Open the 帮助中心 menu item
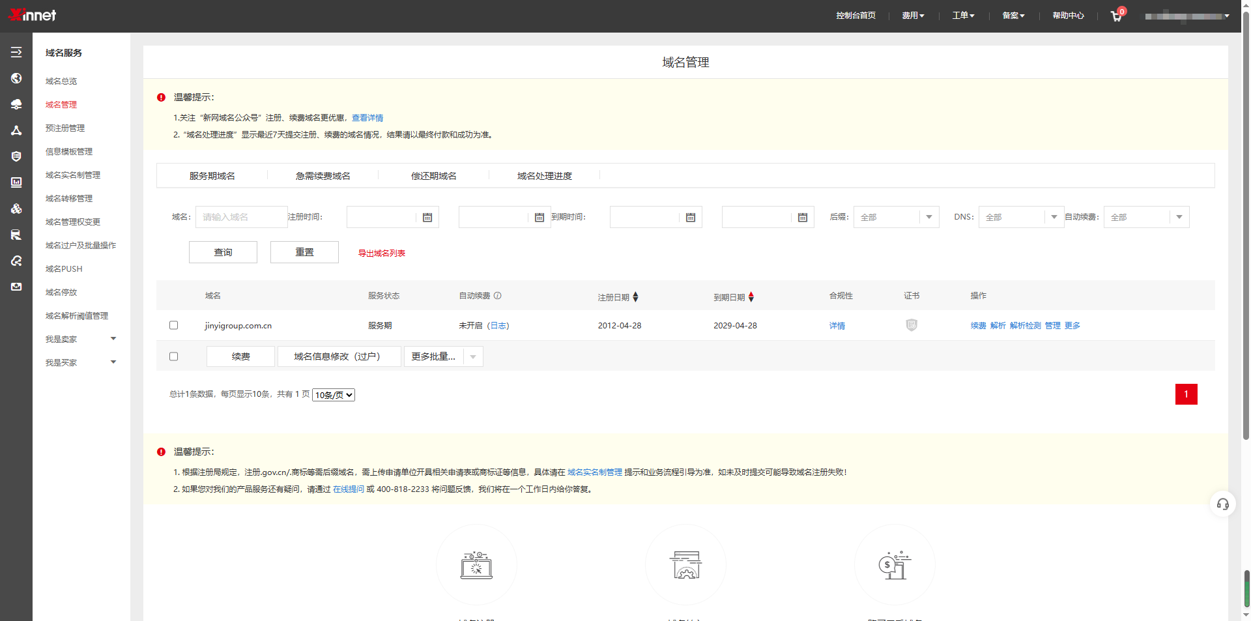Image resolution: width=1251 pixels, height=621 pixels. (1068, 15)
